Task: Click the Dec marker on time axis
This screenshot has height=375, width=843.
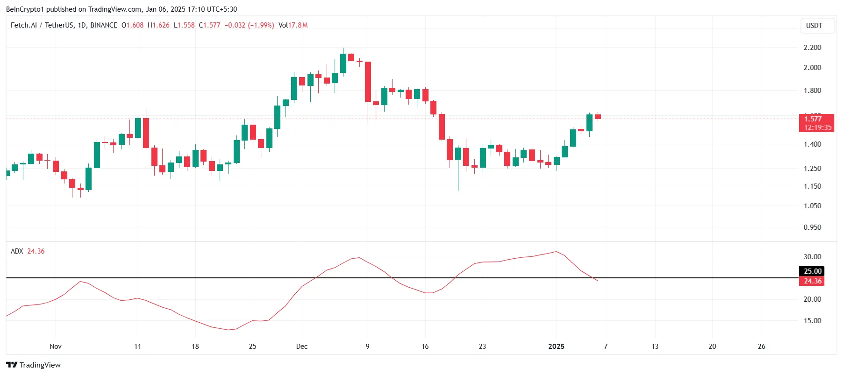Action: 302,346
